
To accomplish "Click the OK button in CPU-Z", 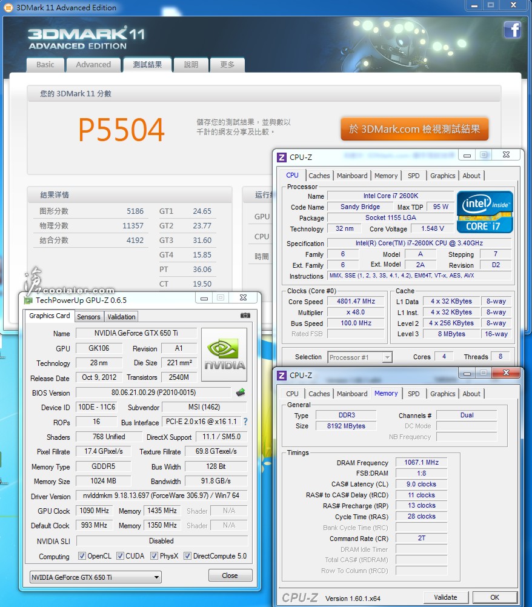I will [x=495, y=597].
